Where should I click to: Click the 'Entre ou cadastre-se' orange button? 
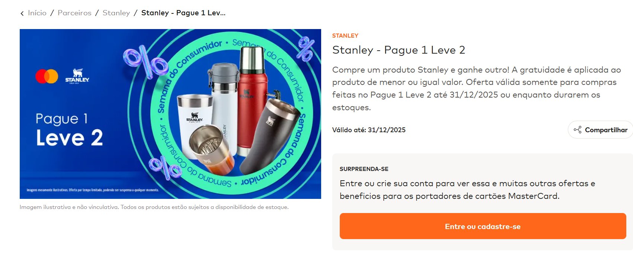(x=483, y=226)
